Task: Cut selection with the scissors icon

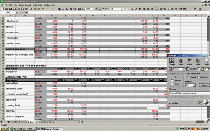Action: [31, 9]
